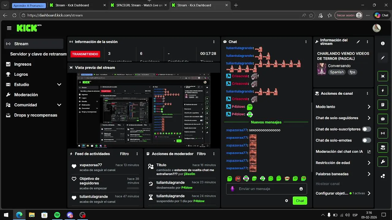Open Restricción de edad options arrow
The image size is (392, 220).
369,163
